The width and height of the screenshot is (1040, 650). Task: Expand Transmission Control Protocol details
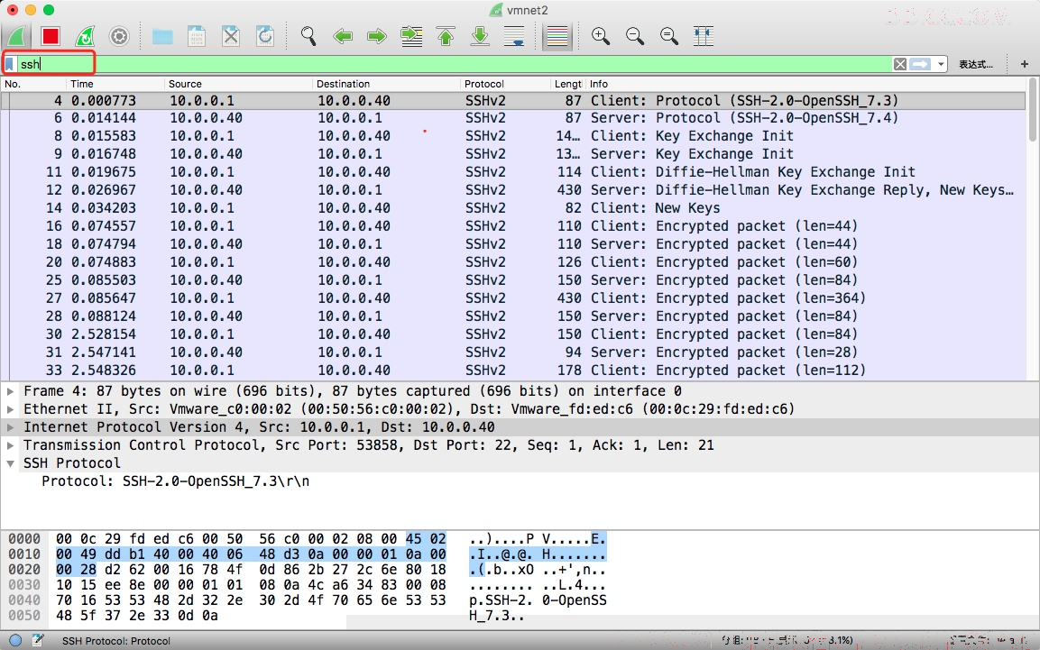pos(11,444)
